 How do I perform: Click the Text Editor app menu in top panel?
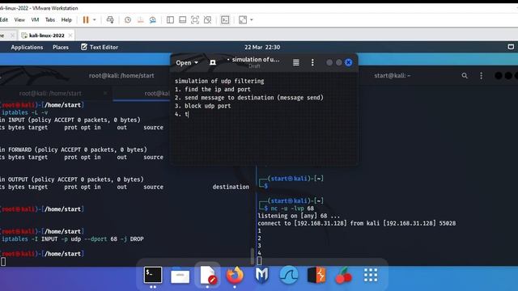point(100,47)
